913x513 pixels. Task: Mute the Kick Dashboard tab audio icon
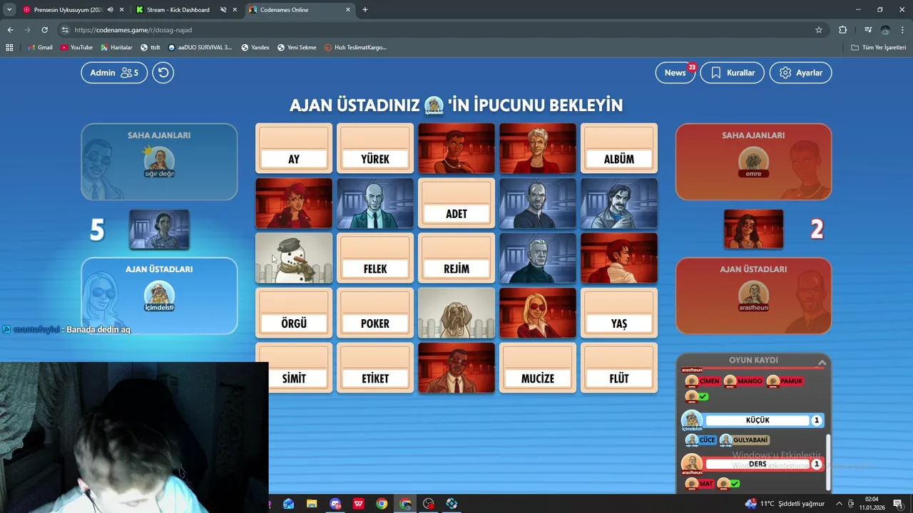click(x=223, y=10)
